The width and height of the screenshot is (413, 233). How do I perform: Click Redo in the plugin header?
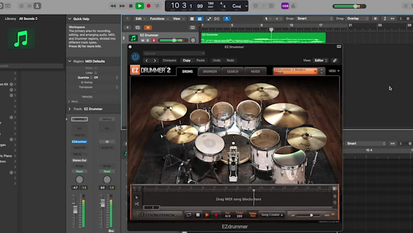pyautogui.click(x=230, y=60)
